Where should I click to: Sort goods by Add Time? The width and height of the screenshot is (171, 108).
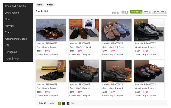pos(136,12)
